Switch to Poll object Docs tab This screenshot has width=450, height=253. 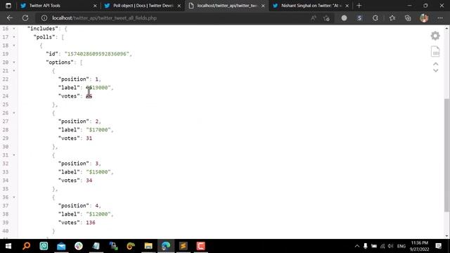[x=143, y=6]
